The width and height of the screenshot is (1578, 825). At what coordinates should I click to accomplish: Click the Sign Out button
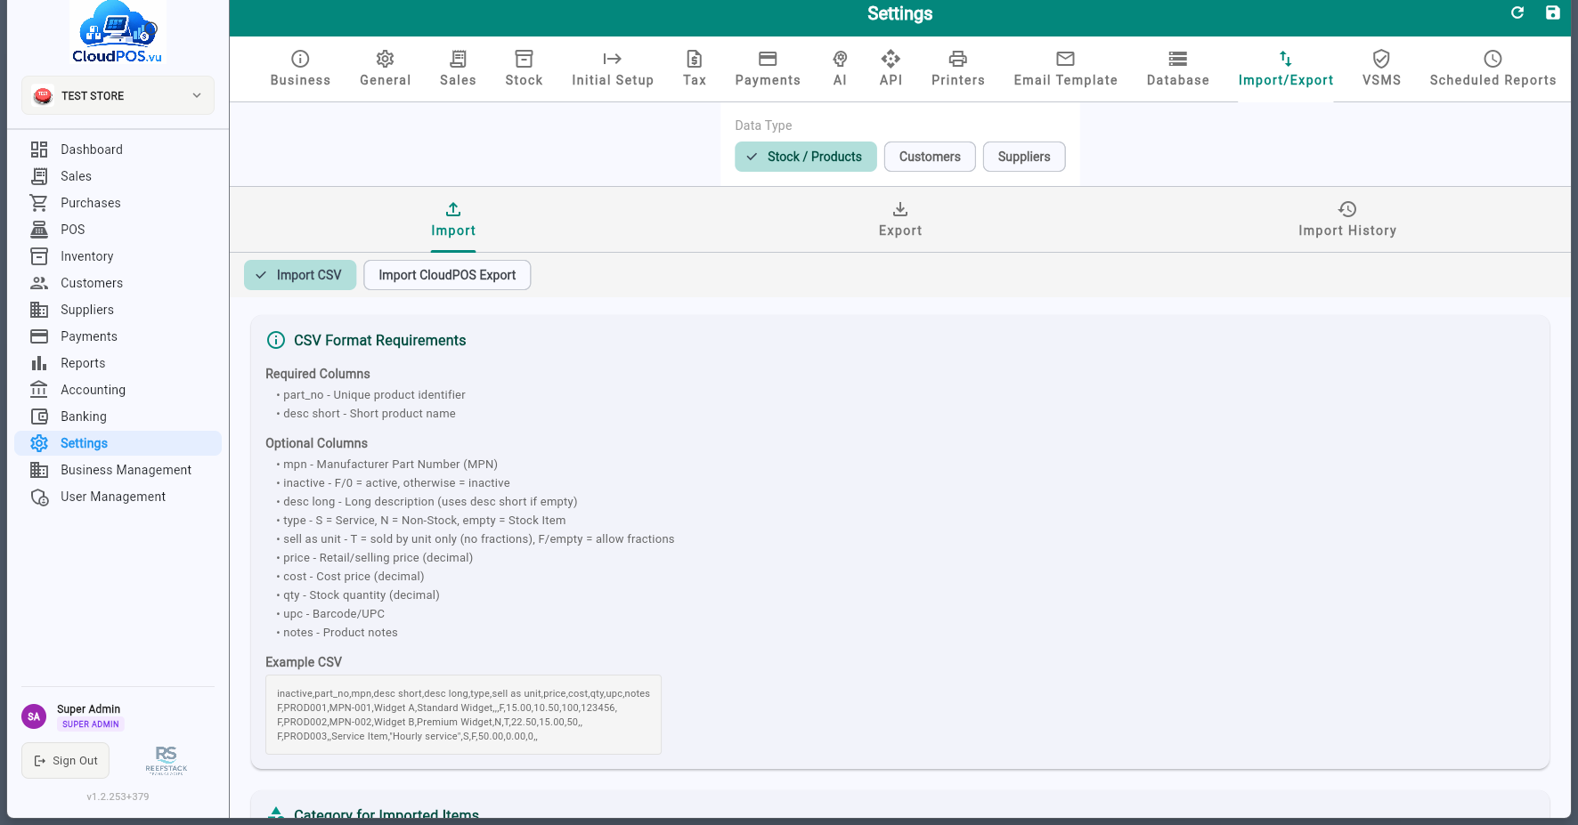66,761
